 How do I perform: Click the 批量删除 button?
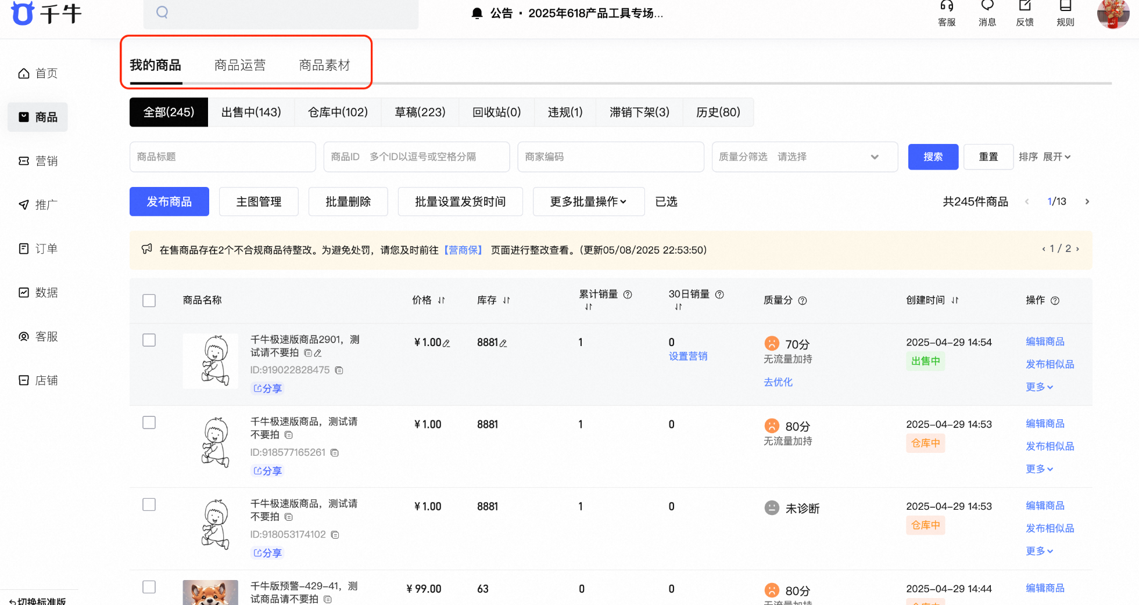348,201
